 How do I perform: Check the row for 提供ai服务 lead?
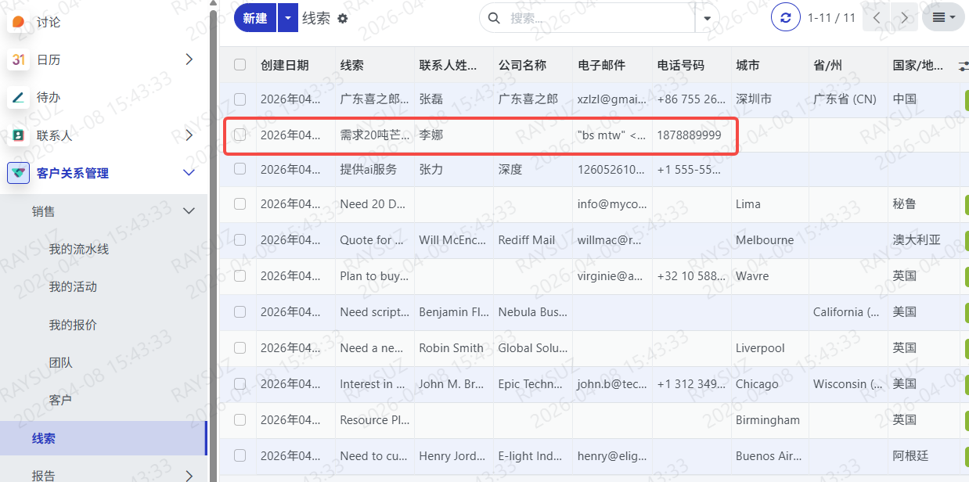coord(240,168)
